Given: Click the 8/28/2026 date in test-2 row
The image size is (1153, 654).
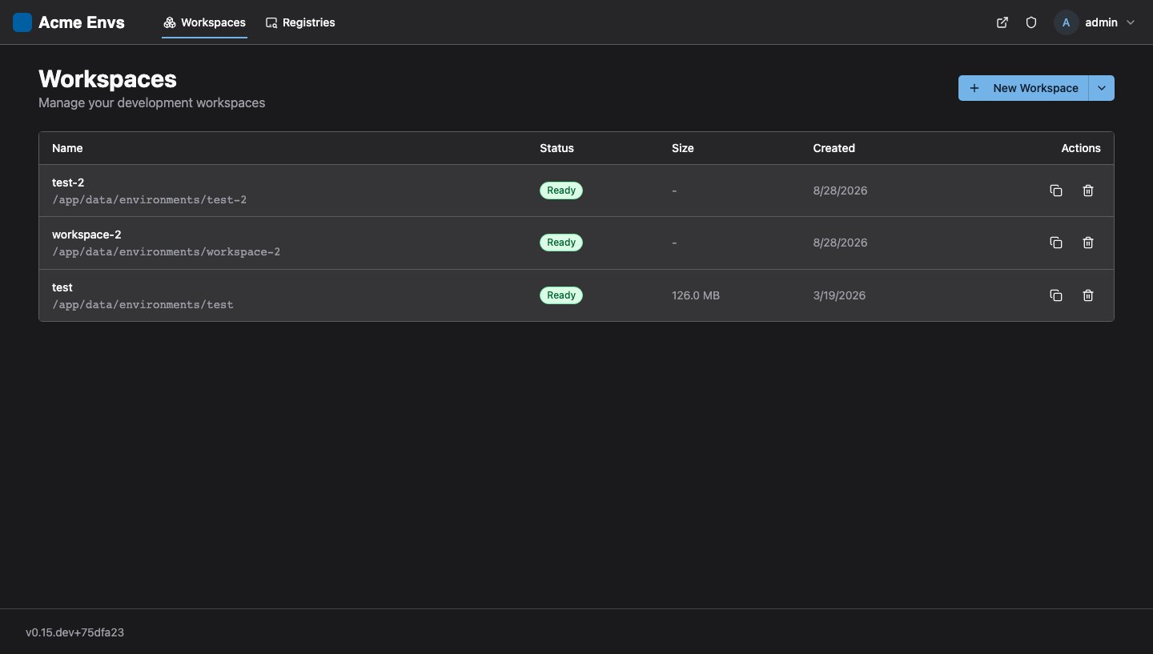Looking at the screenshot, I should 840,191.
